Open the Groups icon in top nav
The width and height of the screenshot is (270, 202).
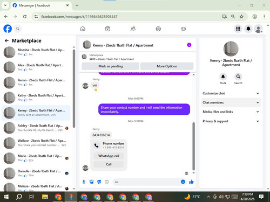pyautogui.click(x=158, y=29)
